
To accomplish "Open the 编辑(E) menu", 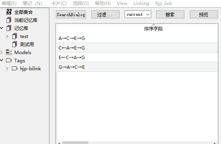I will (x=9, y=3).
